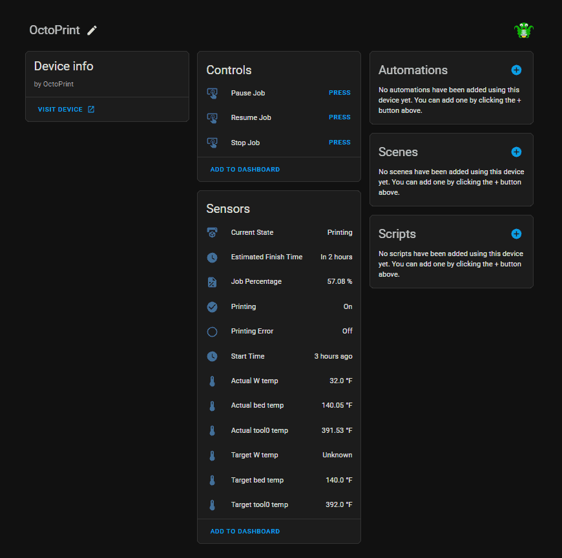Click the Target tool0 temp thermometer icon
This screenshot has width=562, height=558.
click(x=212, y=505)
